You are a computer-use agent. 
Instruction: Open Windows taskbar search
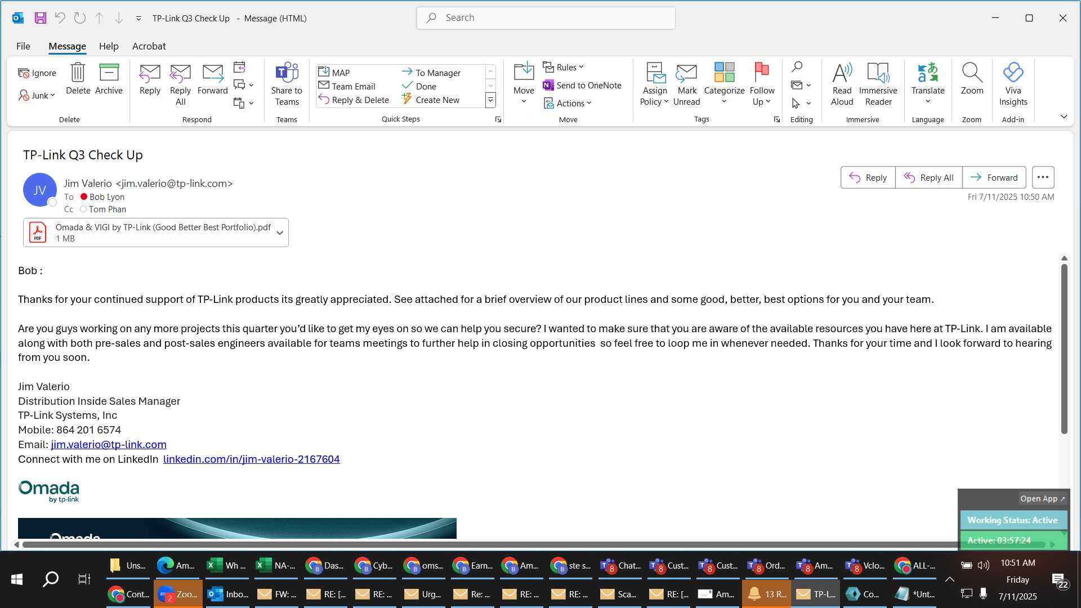pos(51,579)
